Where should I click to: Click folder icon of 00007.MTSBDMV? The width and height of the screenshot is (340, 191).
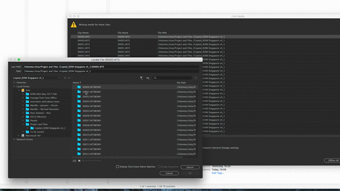[79, 120]
